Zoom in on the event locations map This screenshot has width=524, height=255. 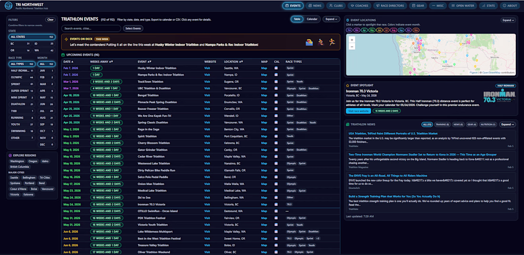[x=352, y=39]
